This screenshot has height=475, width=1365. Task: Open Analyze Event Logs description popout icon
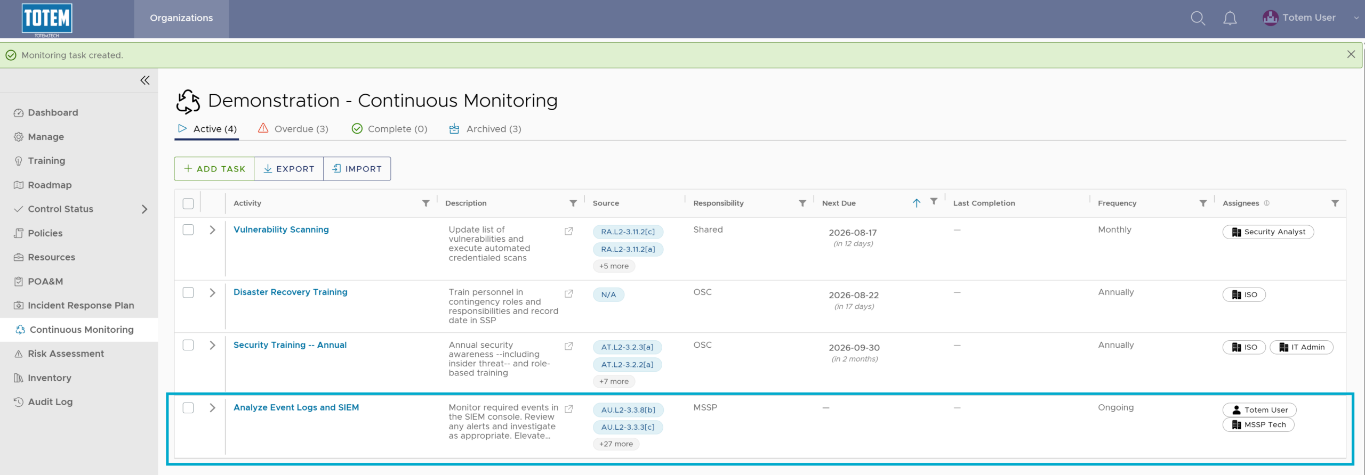(569, 409)
